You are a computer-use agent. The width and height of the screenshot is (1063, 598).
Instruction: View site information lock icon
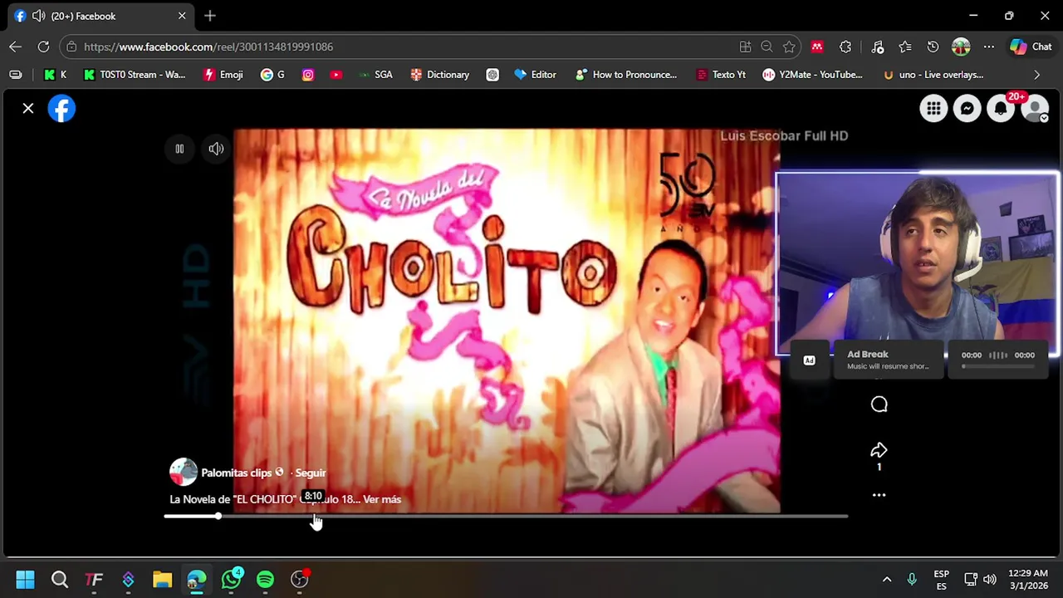[x=71, y=47]
